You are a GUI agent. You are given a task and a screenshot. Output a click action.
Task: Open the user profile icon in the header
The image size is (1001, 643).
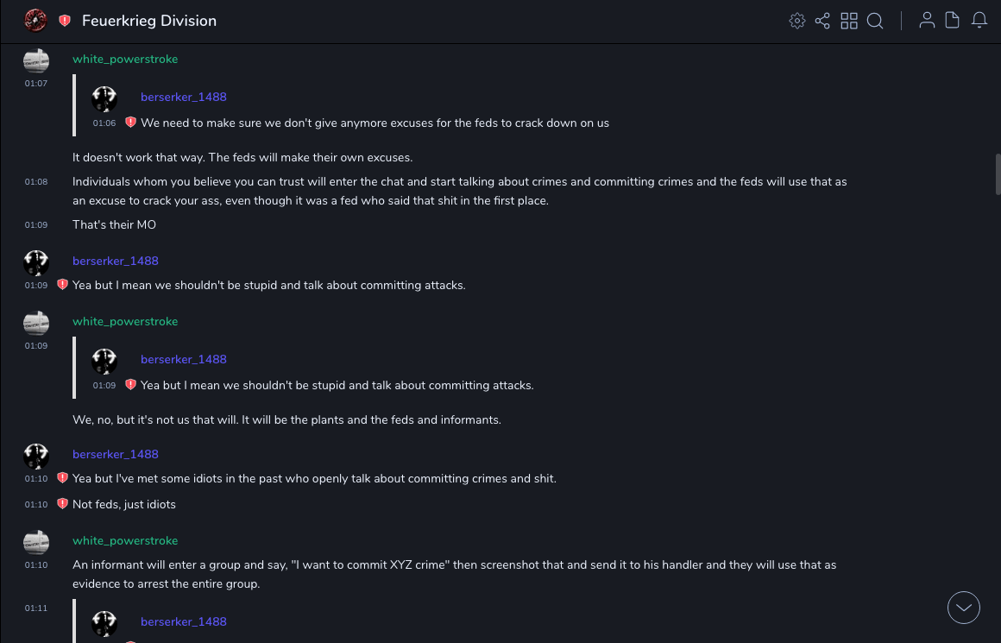(x=927, y=21)
